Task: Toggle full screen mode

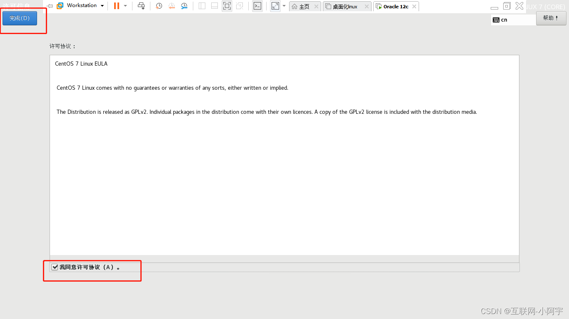Action: 227,6
